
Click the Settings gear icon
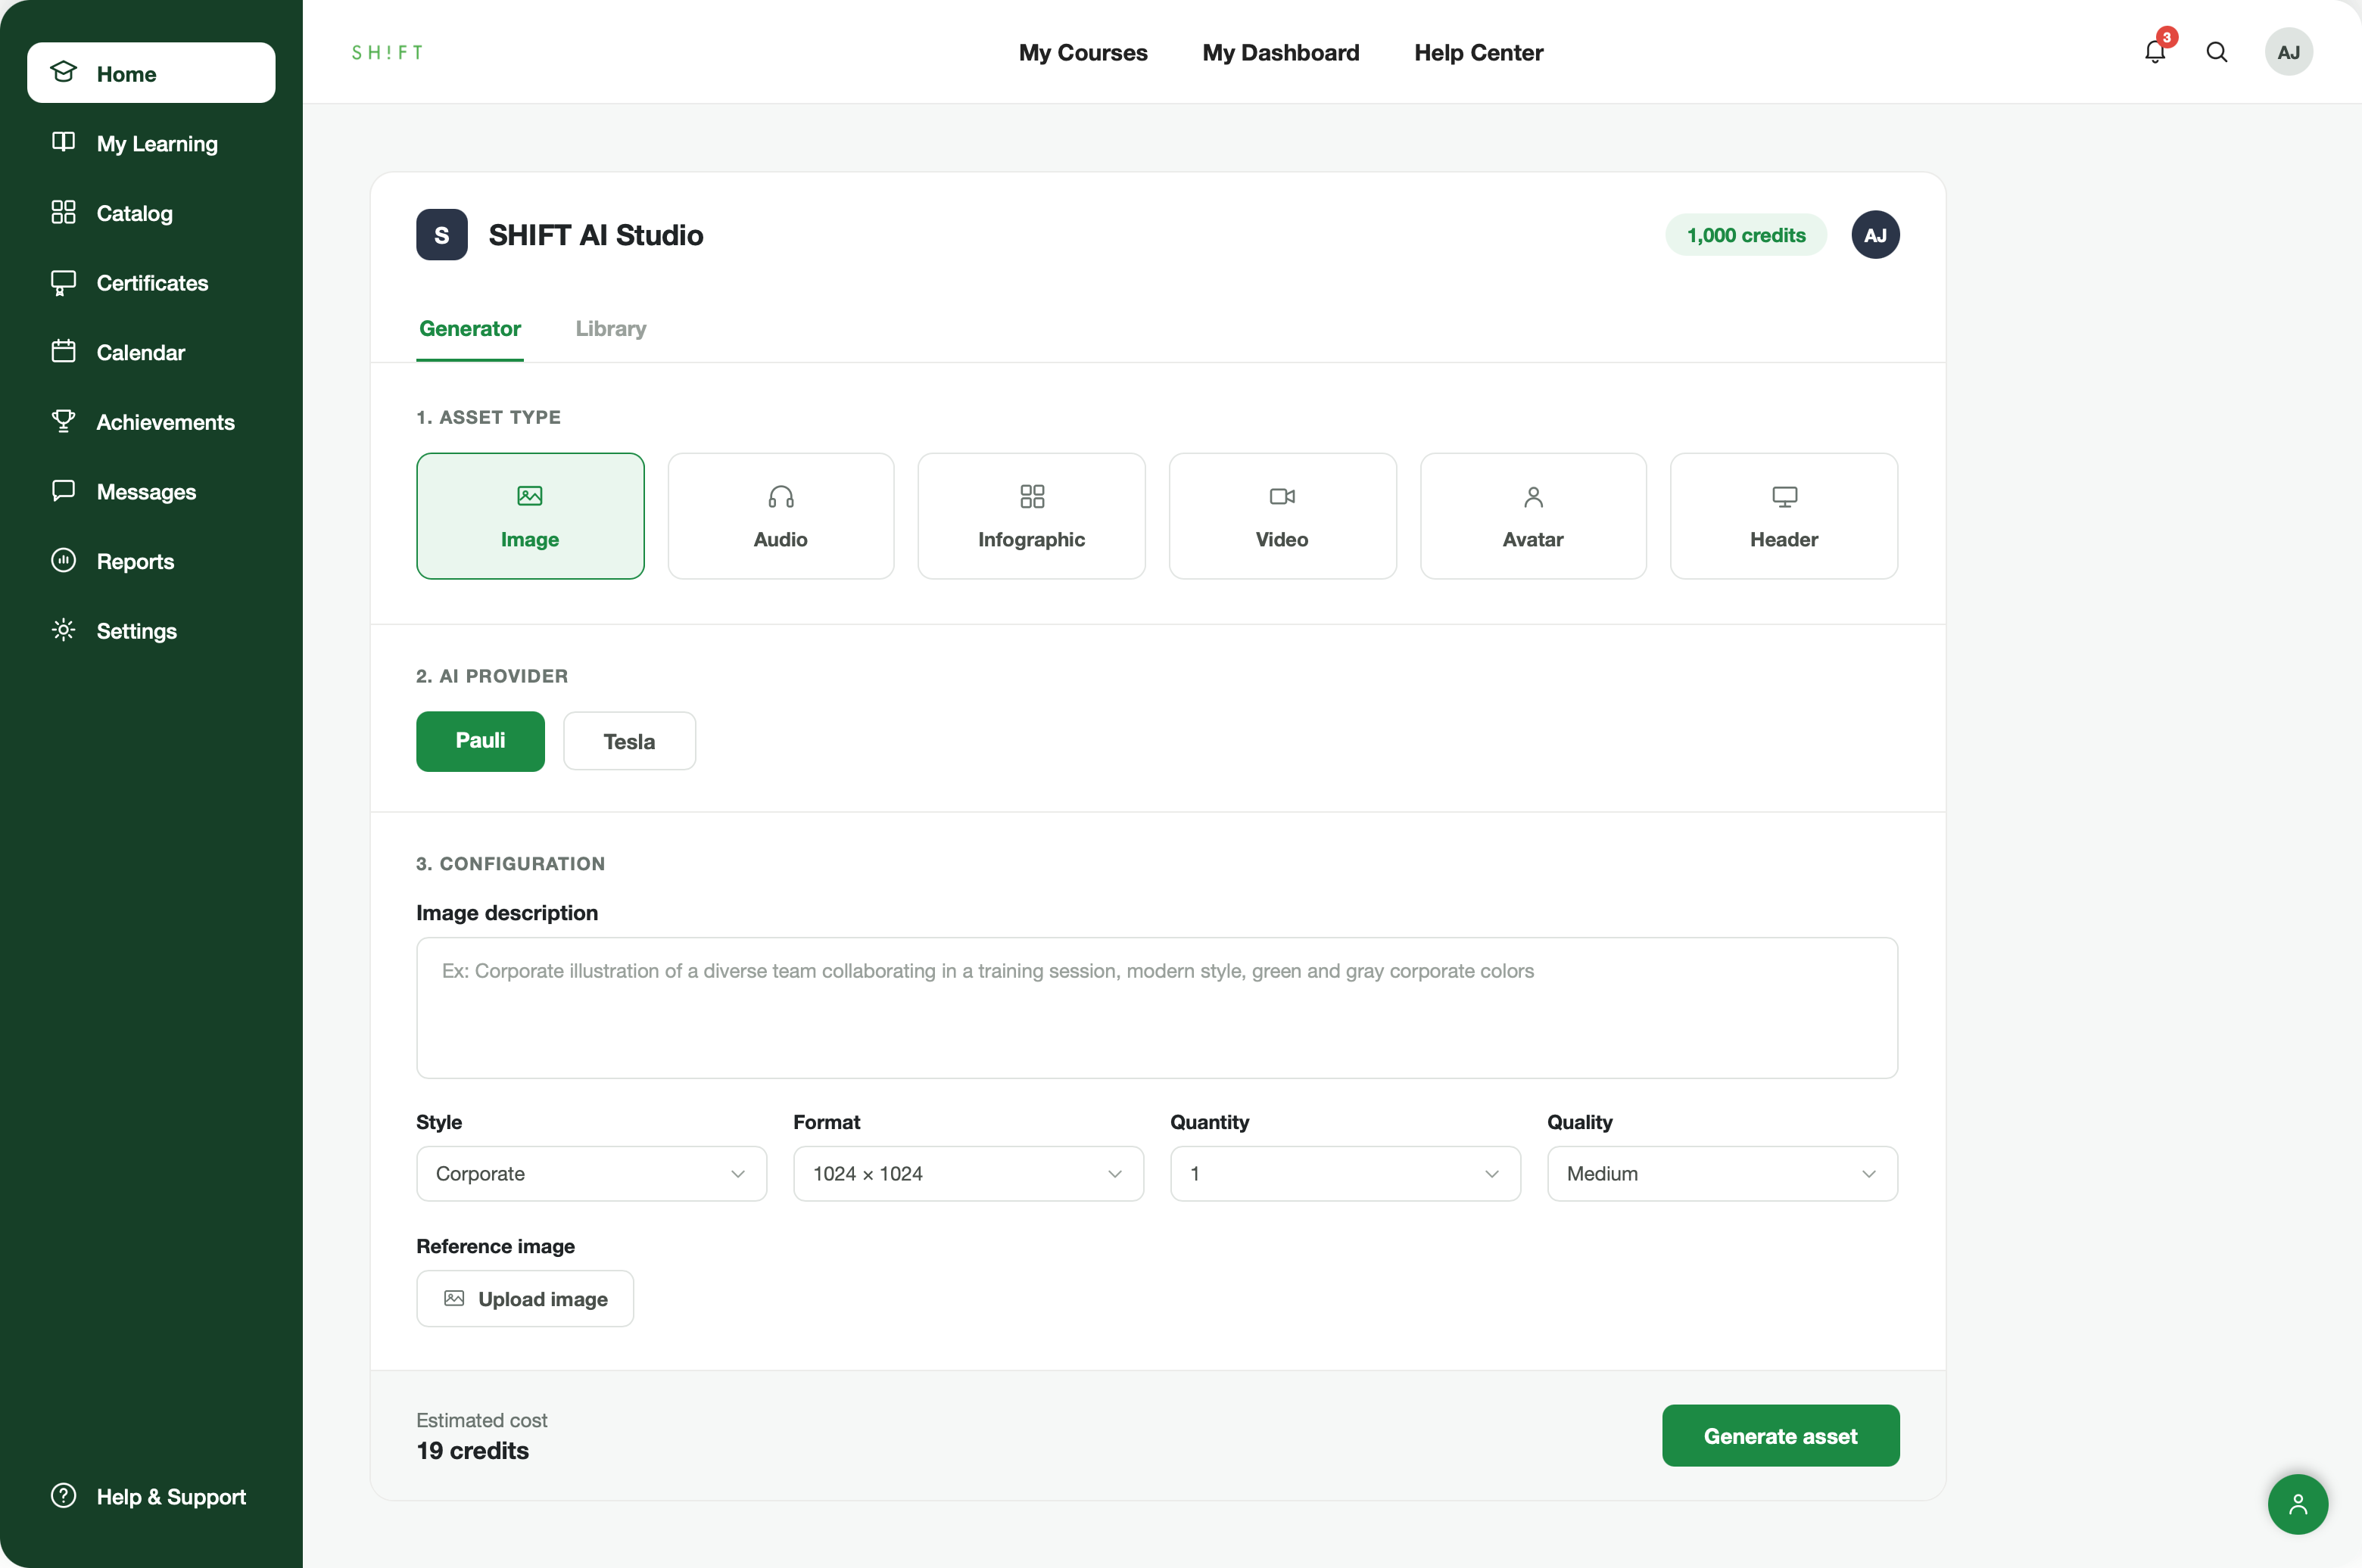coord(63,630)
